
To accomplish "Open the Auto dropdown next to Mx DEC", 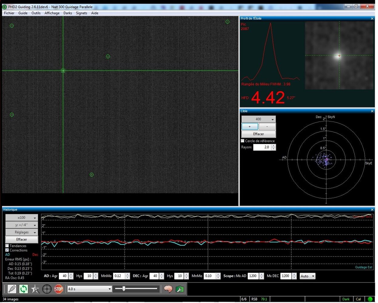I will point(307,276).
